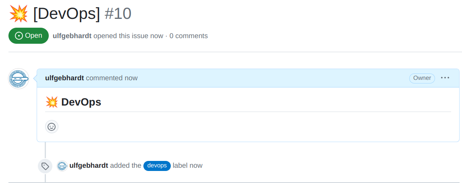Click the DevOps heading in comment body
The height and width of the screenshot is (183, 462).
[x=81, y=102]
